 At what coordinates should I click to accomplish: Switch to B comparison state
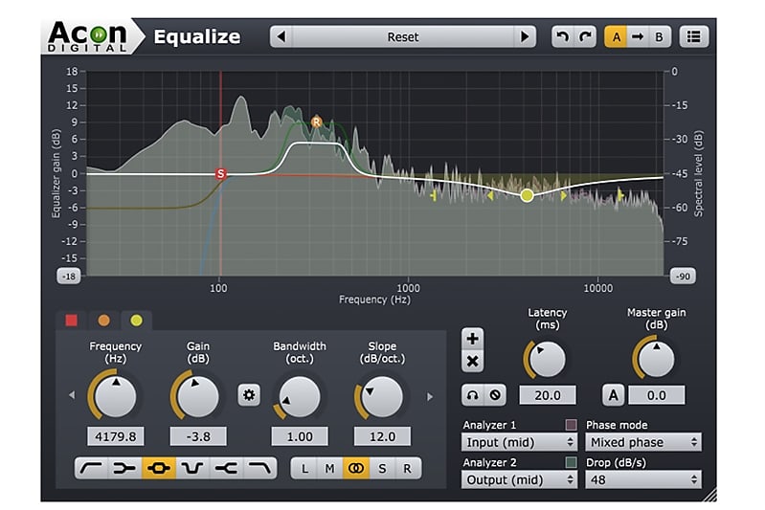pyautogui.click(x=659, y=36)
